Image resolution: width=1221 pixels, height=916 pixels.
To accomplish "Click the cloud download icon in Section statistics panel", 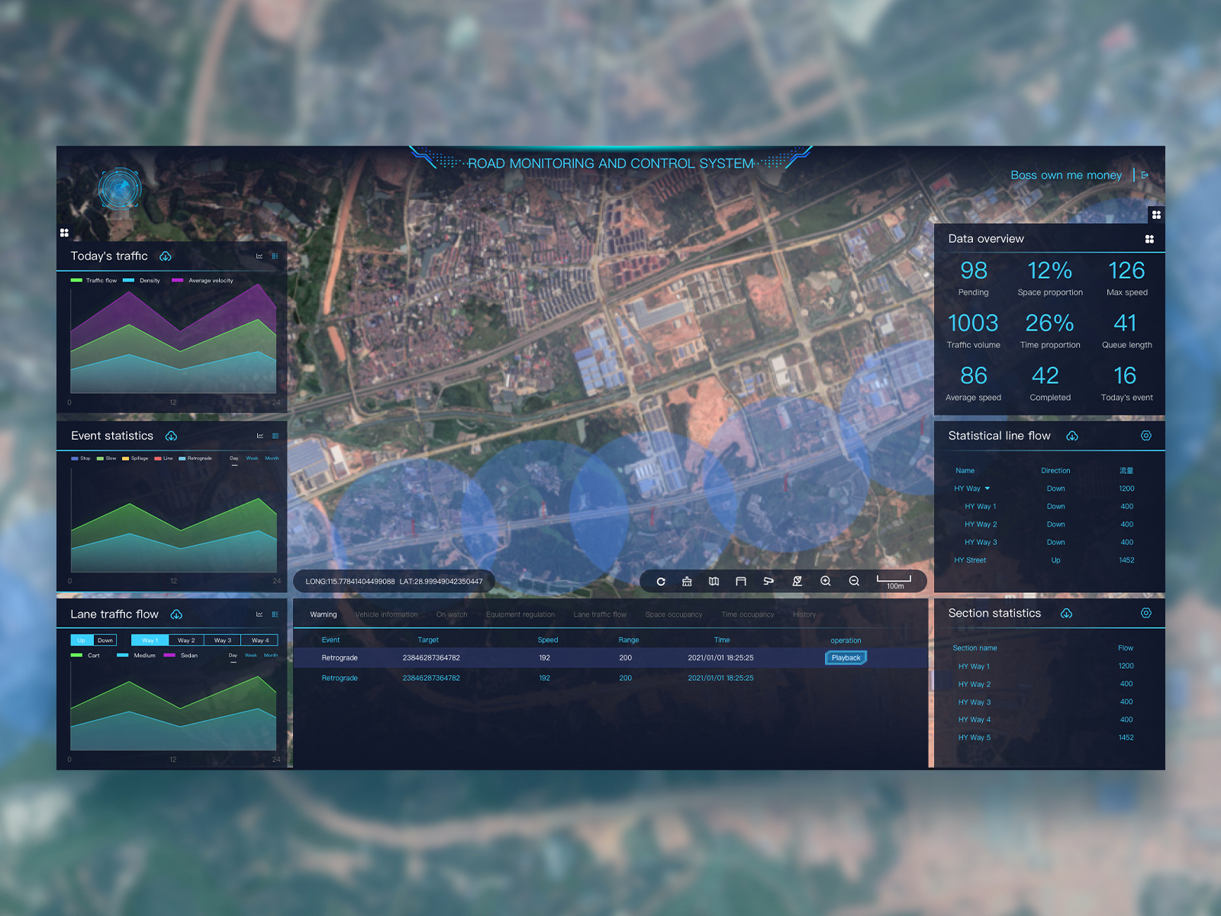I will [x=1067, y=613].
